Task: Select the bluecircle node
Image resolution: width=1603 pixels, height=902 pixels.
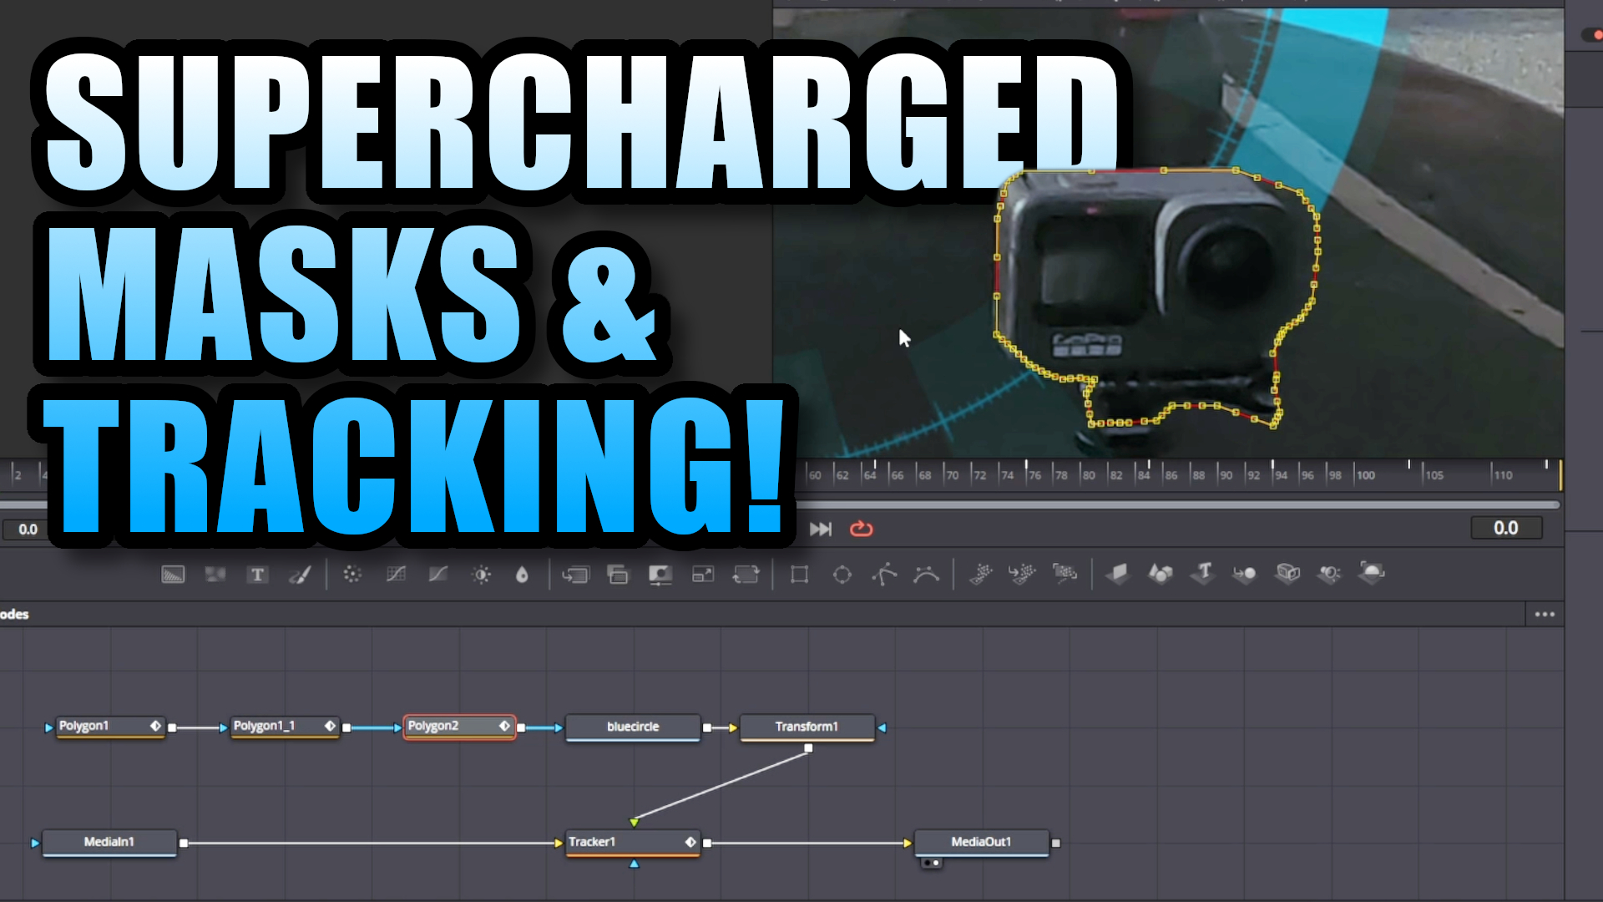Action: pyautogui.click(x=633, y=727)
